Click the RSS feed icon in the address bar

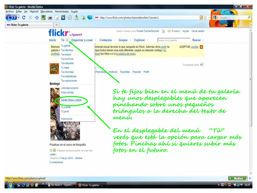(x=201, y=18)
